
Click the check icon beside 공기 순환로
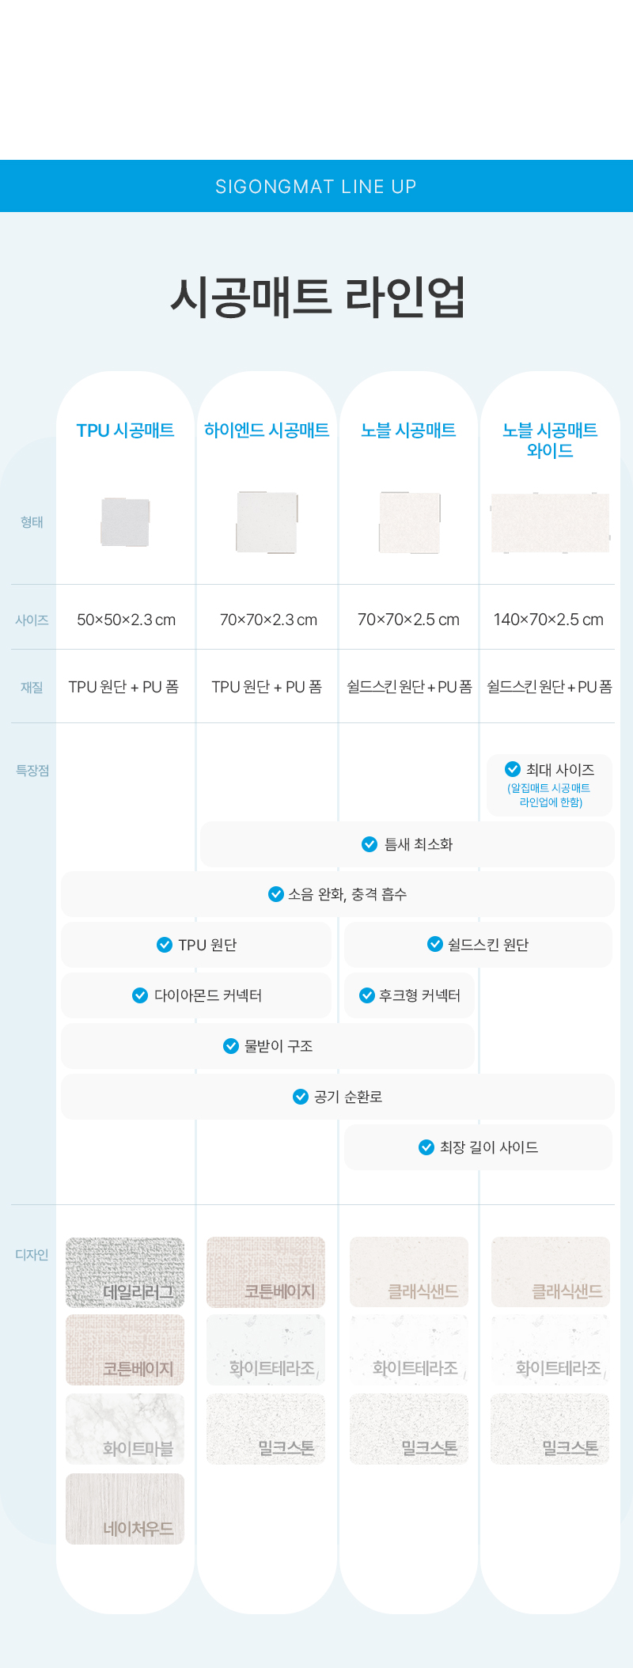coord(301,1097)
